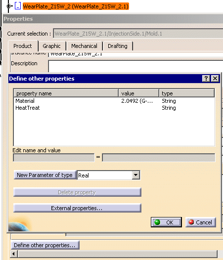Click the property name column header
Screen dimensions: 223x260
pos(66,93)
